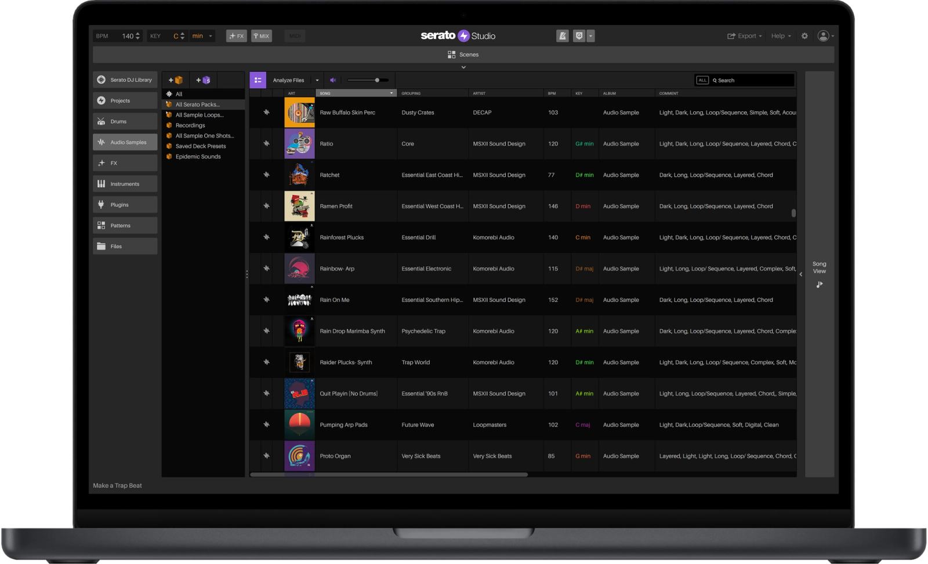This screenshot has height=564, width=928.
Task: Open the Help dropdown menu
Action: pyautogui.click(x=780, y=35)
